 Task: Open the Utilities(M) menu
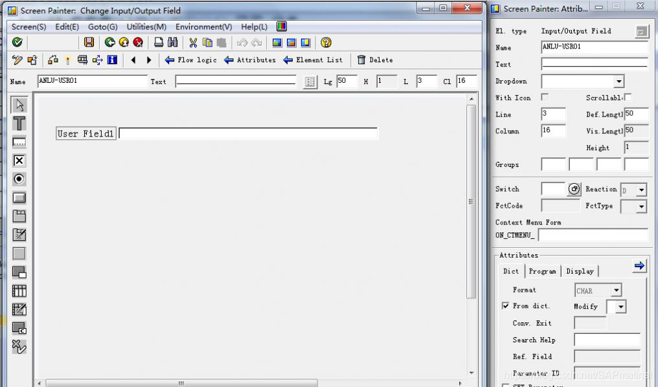pos(146,27)
